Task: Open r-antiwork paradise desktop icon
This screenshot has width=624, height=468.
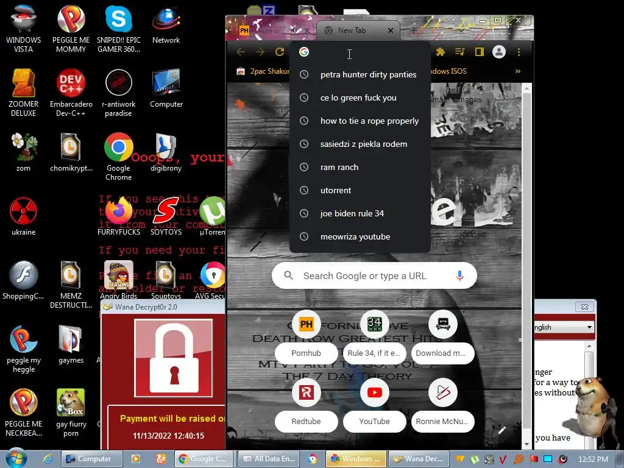Action: [x=119, y=93]
